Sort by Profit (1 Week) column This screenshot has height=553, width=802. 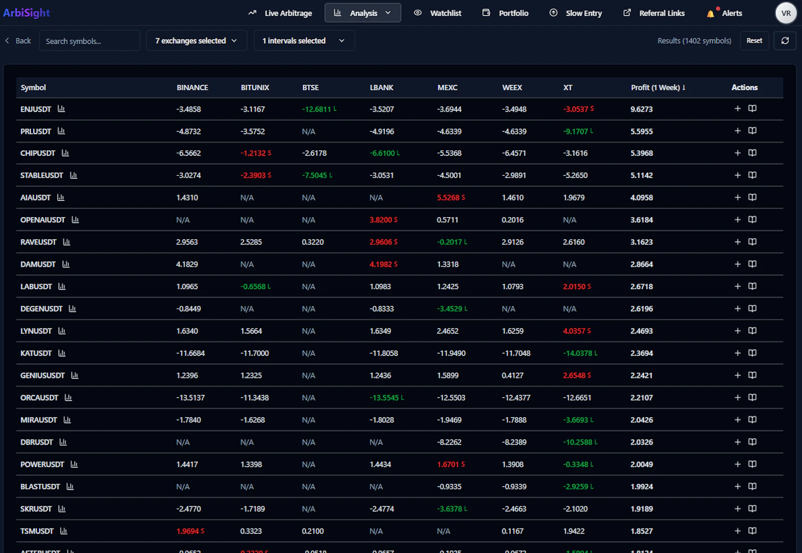click(658, 87)
